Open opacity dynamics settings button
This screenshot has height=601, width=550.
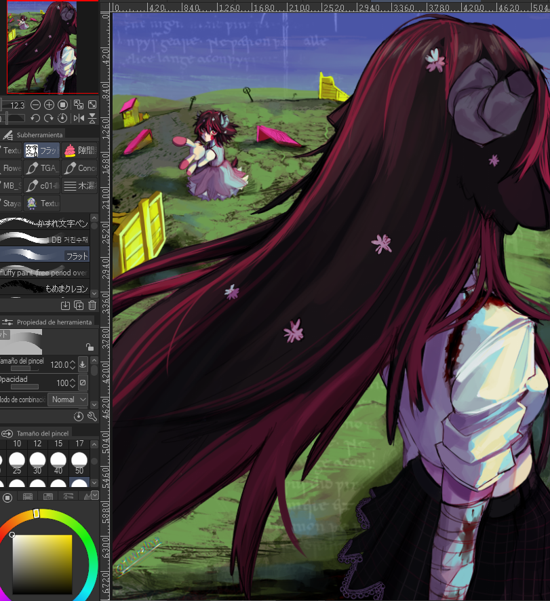click(83, 383)
